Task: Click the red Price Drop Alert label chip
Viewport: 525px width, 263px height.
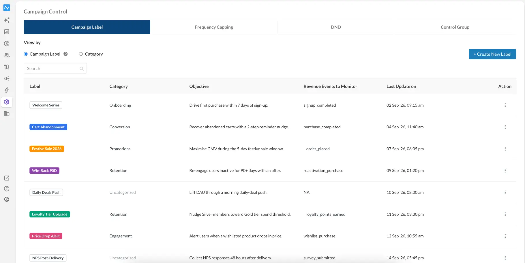Action: (46, 236)
